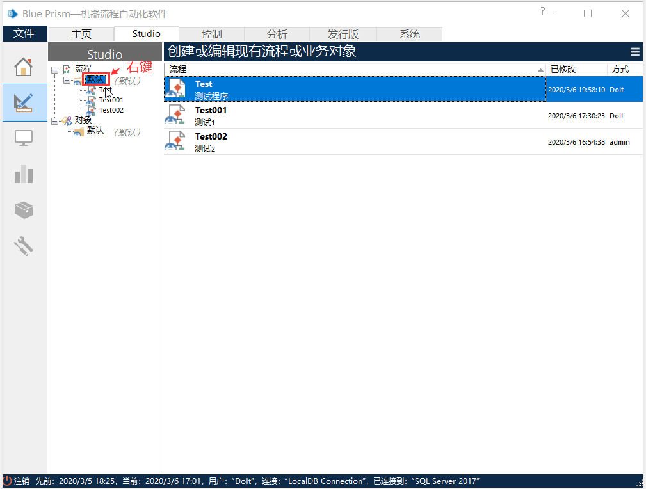Click the window resize grip in status bar corner
646x489 pixels.
click(x=639, y=483)
